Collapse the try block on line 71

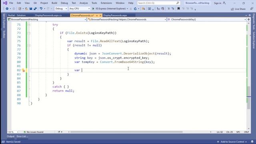pos(29,25)
